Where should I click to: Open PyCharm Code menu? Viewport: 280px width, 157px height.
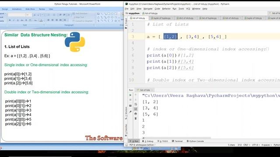(x=157, y=9)
